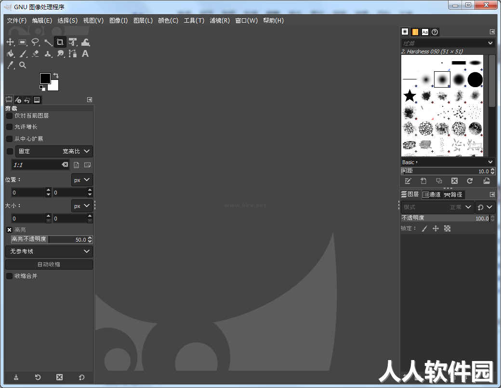Set portrait orientation for fixed ratio
Image resolution: width=501 pixels, height=388 pixels.
[x=77, y=165]
